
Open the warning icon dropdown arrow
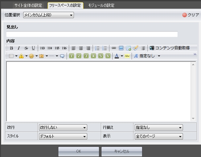tap(27, 56)
